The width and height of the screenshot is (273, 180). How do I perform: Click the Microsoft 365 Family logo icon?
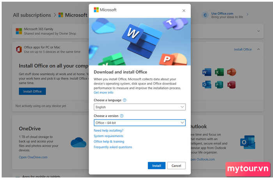(x=19, y=31)
